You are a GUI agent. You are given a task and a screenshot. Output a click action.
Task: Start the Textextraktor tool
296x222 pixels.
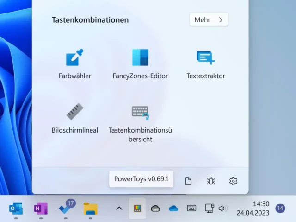tap(205, 58)
